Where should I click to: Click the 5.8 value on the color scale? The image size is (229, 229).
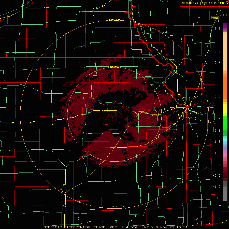click(218, 85)
